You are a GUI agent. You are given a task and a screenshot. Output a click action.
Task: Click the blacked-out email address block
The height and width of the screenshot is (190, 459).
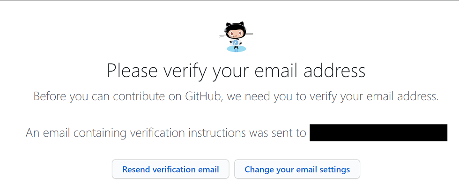point(378,133)
